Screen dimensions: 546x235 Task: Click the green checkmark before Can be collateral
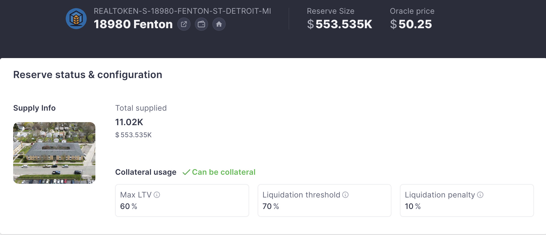[x=186, y=172]
